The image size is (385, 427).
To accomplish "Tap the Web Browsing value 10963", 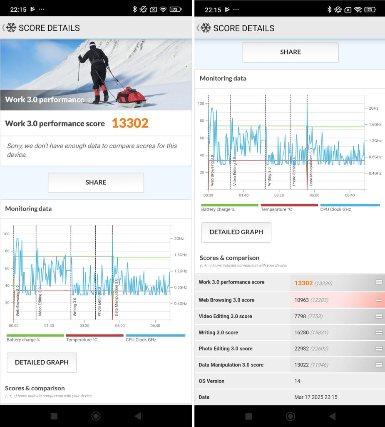I will click(x=301, y=300).
